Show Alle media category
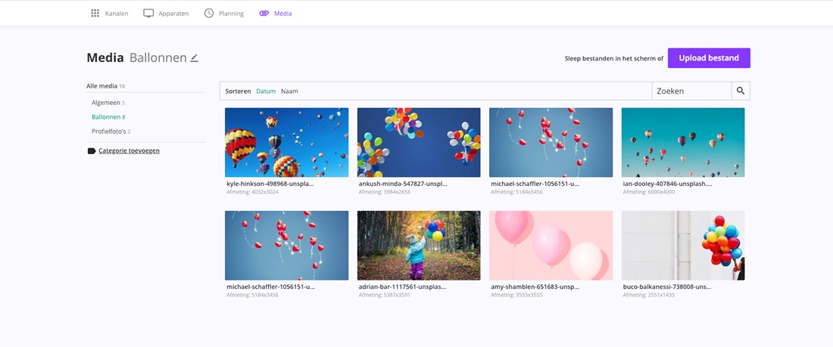Viewport: 833px width, 347px height. [101, 86]
